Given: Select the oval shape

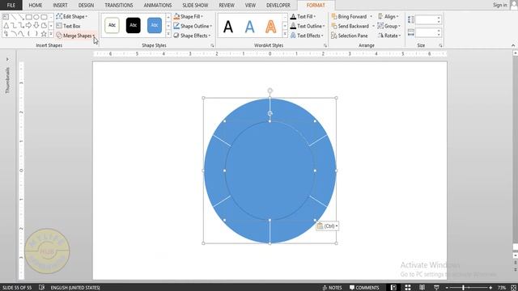Looking at the screenshot, I should point(36,17).
